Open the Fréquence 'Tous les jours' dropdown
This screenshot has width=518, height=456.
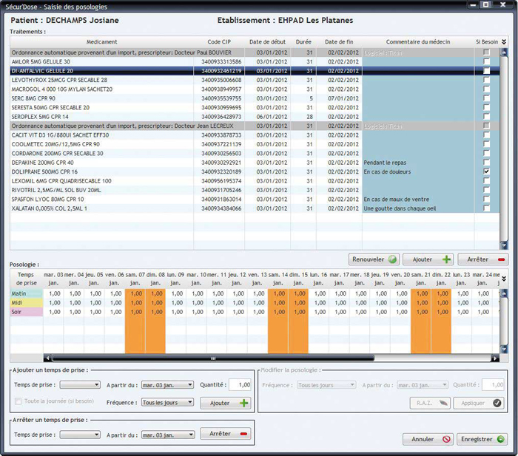coord(168,403)
